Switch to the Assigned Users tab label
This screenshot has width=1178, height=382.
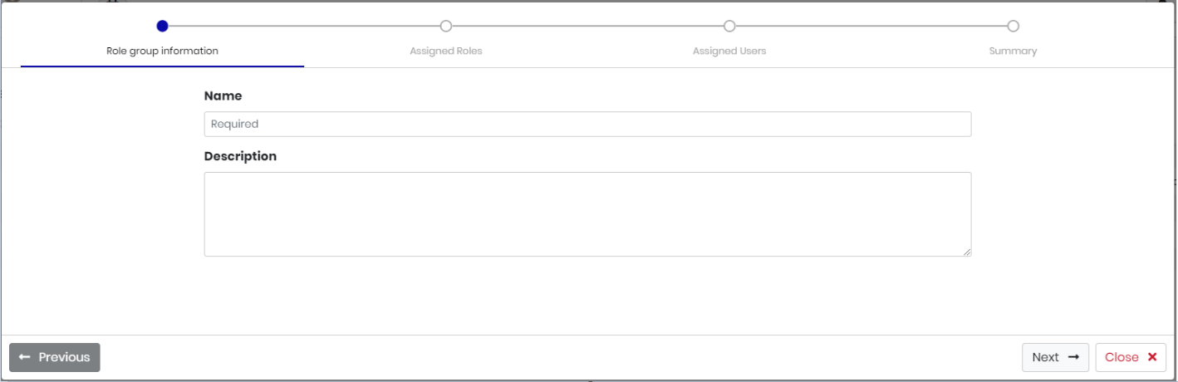[729, 51]
